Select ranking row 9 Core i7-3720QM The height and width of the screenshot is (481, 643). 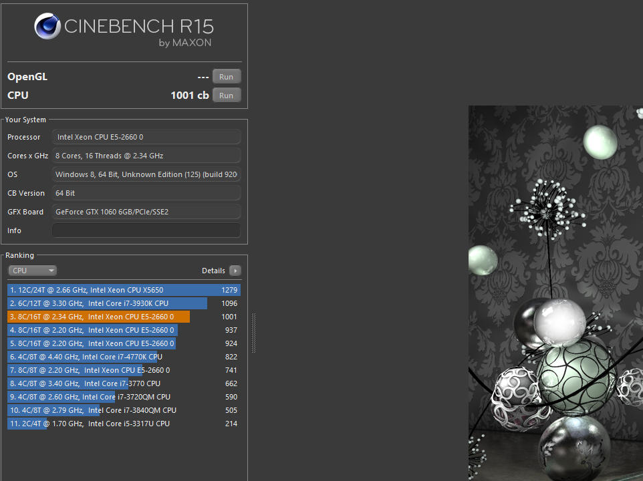point(124,397)
